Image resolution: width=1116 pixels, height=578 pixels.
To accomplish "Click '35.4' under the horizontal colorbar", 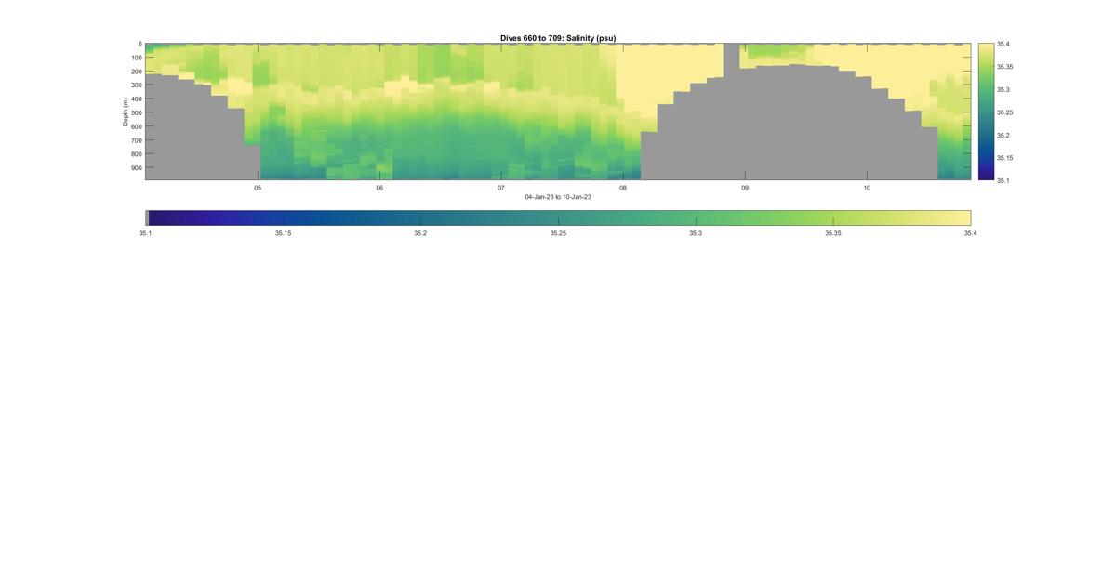I will [971, 233].
